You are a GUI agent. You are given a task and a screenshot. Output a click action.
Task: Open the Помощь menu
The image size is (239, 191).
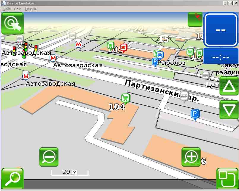(x=31, y=9)
